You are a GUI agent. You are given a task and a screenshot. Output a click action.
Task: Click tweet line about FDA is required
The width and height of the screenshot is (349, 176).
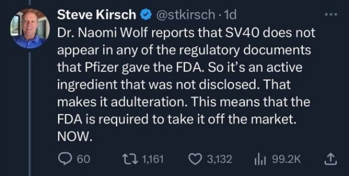point(177,120)
